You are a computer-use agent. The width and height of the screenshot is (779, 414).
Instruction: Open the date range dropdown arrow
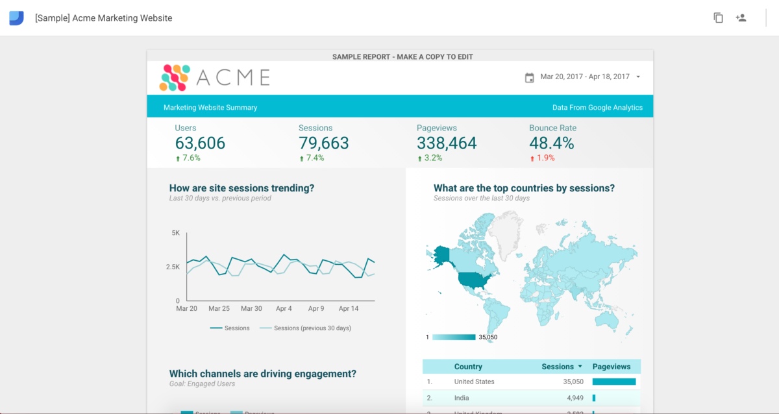(x=638, y=77)
